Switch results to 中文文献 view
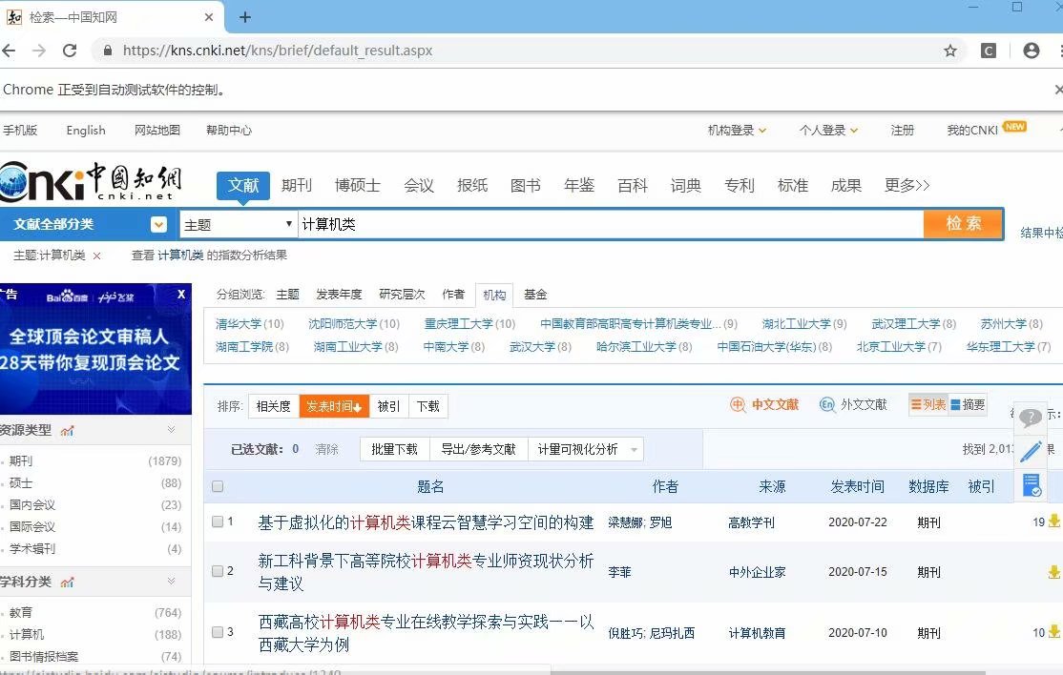This screenshot has width=1063, height=675. coord(763,404)
